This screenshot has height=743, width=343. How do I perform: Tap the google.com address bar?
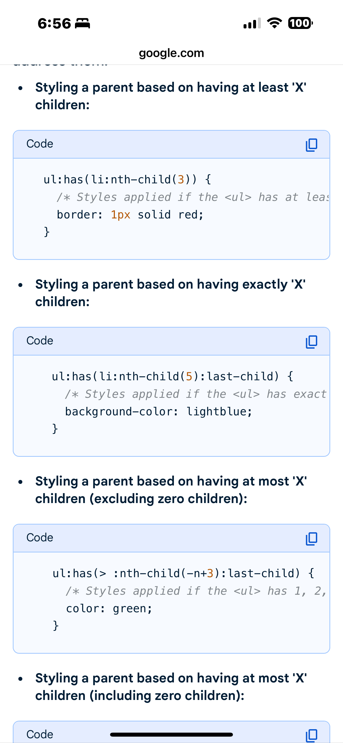[x=171, y=53]
